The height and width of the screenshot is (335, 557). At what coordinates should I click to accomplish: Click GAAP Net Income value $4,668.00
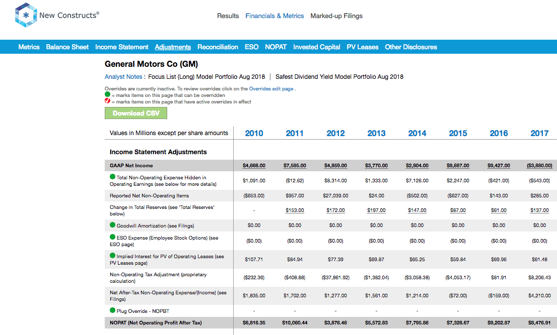pyautogui.click(x=254, y=166)
